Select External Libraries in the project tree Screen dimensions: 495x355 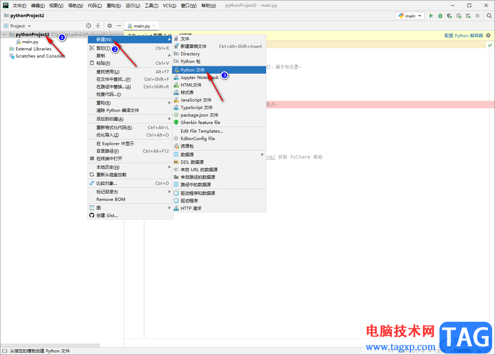coord(34,49)
